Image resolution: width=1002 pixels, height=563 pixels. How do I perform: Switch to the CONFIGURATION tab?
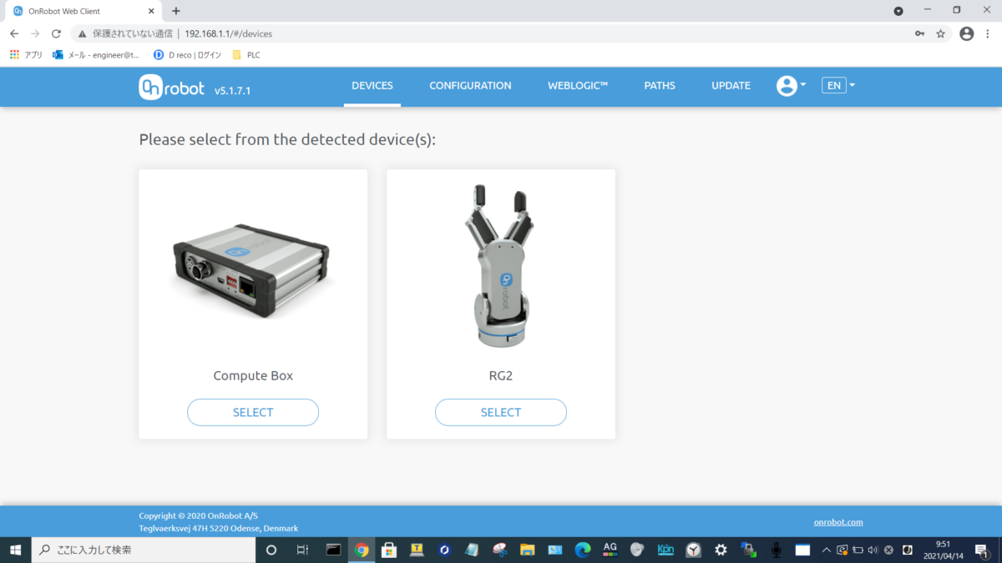[x=470, y=85]
